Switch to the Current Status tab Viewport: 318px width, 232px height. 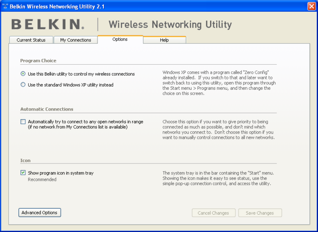[31, 40]
